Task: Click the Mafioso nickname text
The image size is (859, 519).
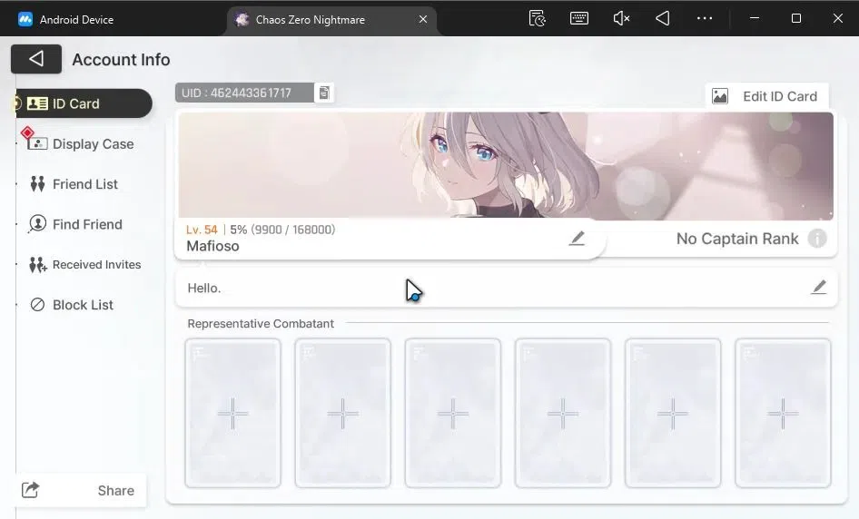Action: click(212, 246)
